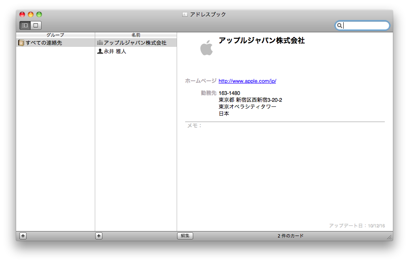Image resolution: width=409 pixels, height=263 pixels.
Task: Click the address book icon beside すべての連絡先
Action: coord(21,43)
